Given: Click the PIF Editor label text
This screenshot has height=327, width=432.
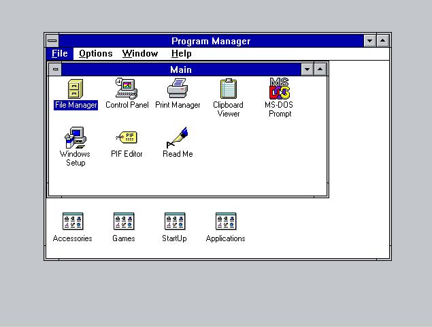Looking at the screenshot, I should click(127, 154).
